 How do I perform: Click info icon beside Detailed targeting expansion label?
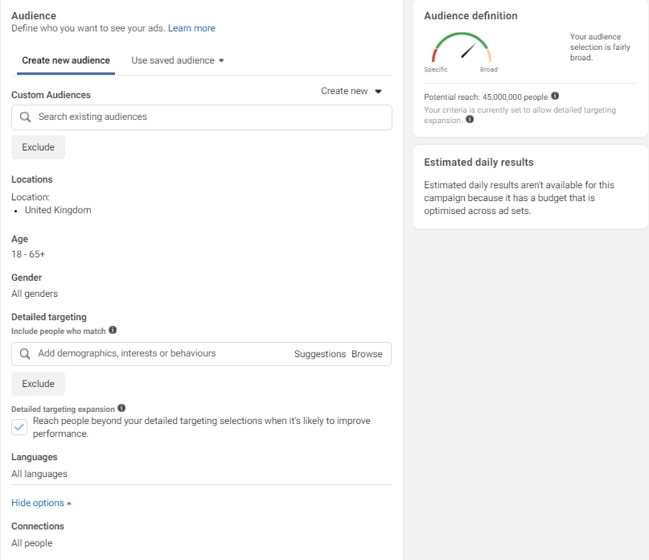(x=121, y=409)
